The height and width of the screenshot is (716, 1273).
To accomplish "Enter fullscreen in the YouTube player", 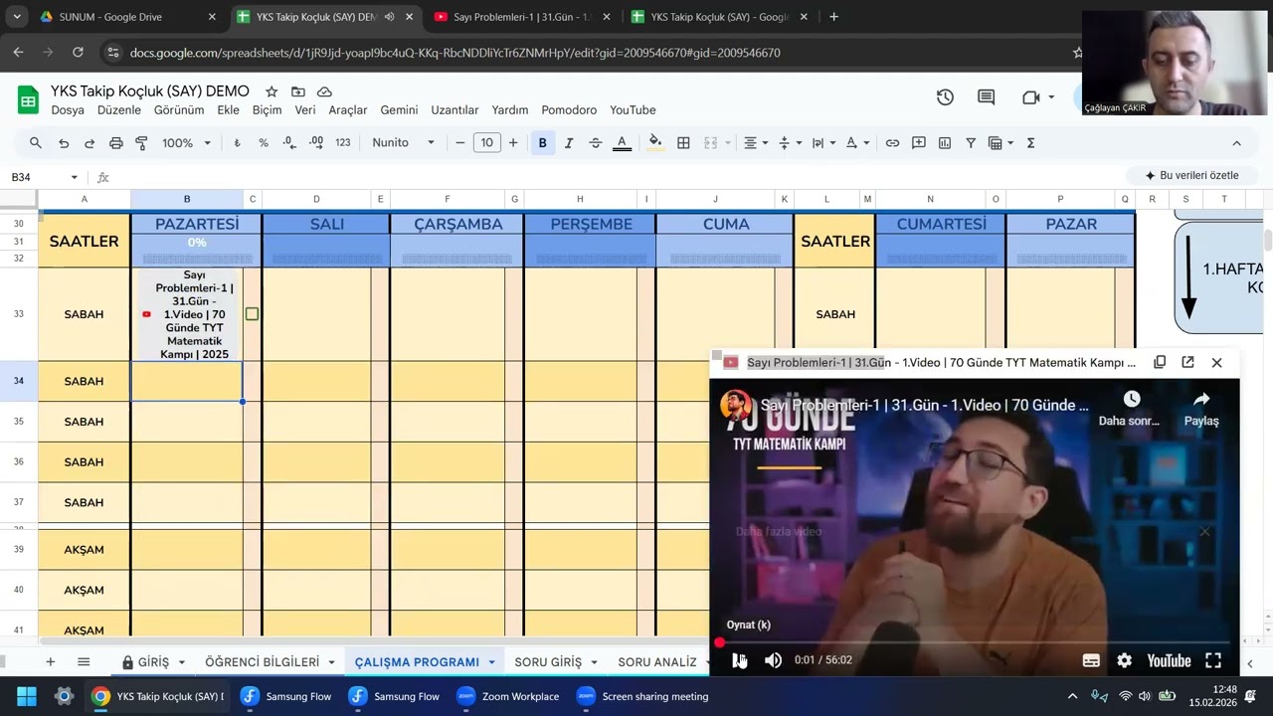I will tap(1213, 660).
